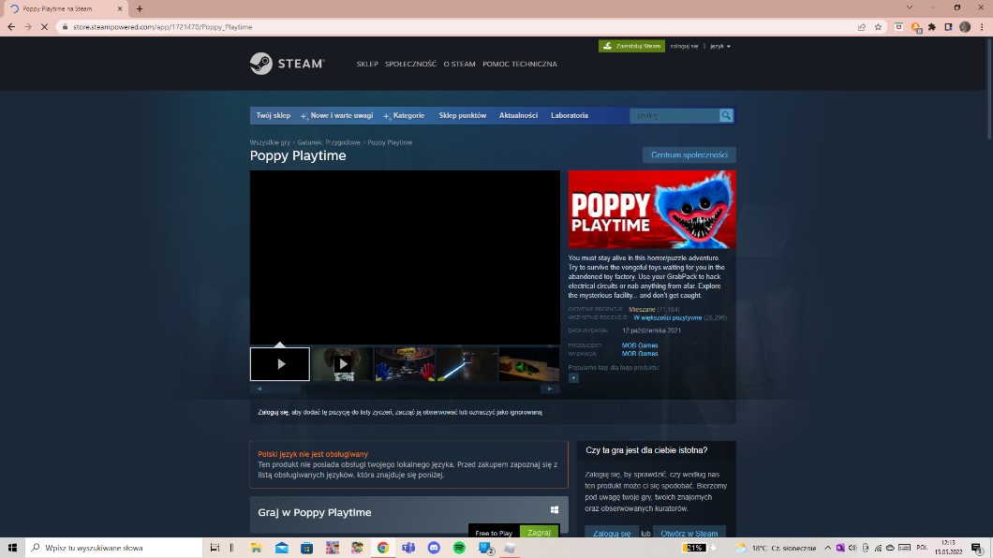The width and height of the screenshot is (993, 558).
Task: Click the MOB Games developer link
Action: [640, 345]
